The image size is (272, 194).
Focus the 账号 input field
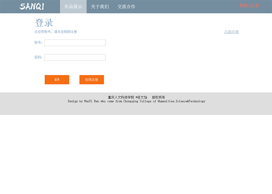point(75,43)
